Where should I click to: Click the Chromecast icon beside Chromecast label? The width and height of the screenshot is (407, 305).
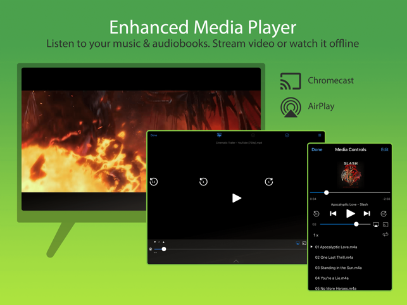(291, 81)
